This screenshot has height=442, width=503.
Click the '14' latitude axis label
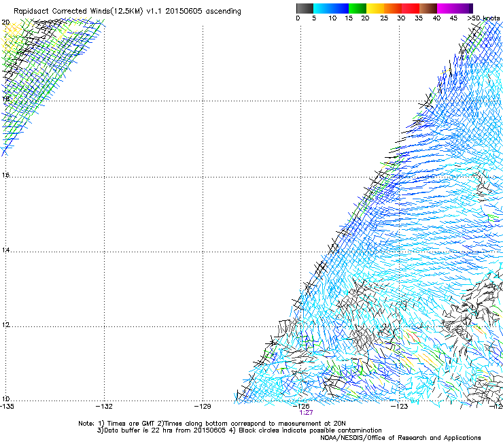tap(5, 250)
